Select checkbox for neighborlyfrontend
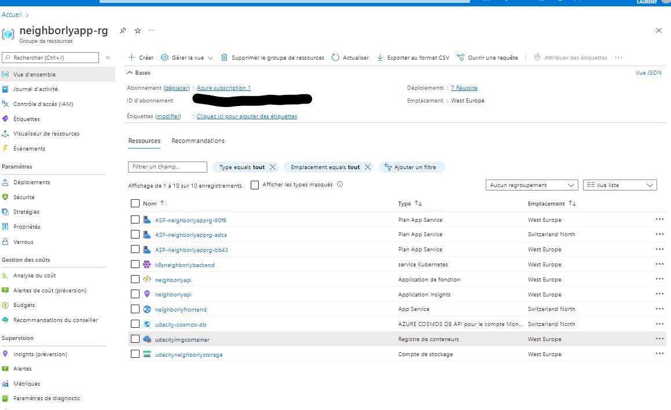This screenshot has height=410, width=671. pyautogui.click(x=135, y=309)
